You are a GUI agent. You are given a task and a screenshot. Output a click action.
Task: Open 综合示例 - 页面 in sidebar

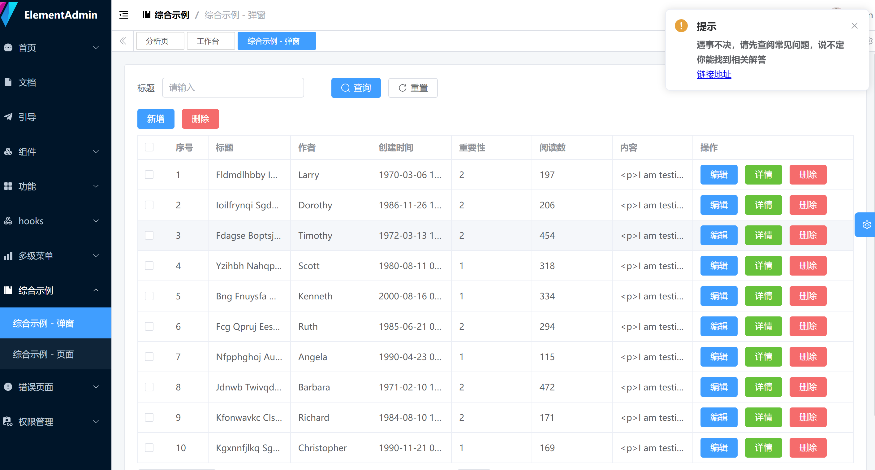click(56, 354)
